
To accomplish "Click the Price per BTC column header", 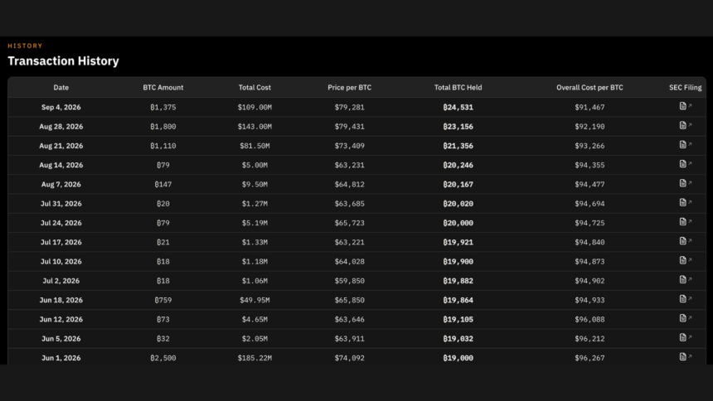I will coord(350,87).
